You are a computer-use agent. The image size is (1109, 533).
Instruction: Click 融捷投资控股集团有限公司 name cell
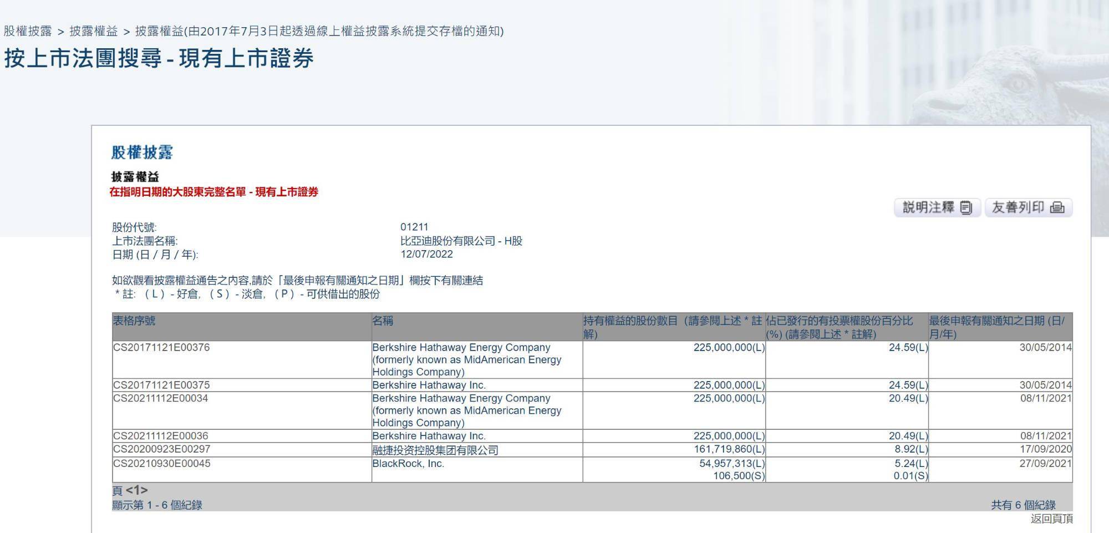point(435,450)
